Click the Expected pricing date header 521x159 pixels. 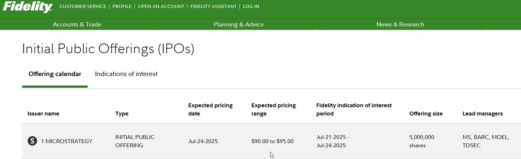click(x=211, y=109)
